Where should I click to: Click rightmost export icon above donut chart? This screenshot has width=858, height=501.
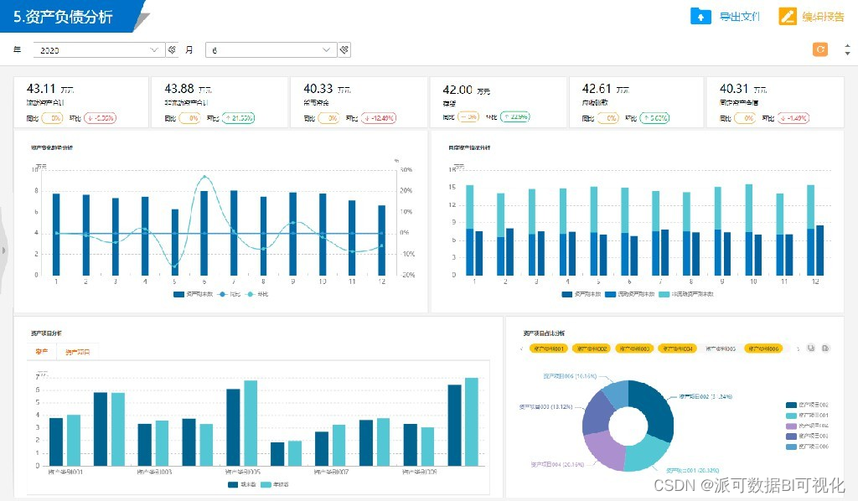825,348
